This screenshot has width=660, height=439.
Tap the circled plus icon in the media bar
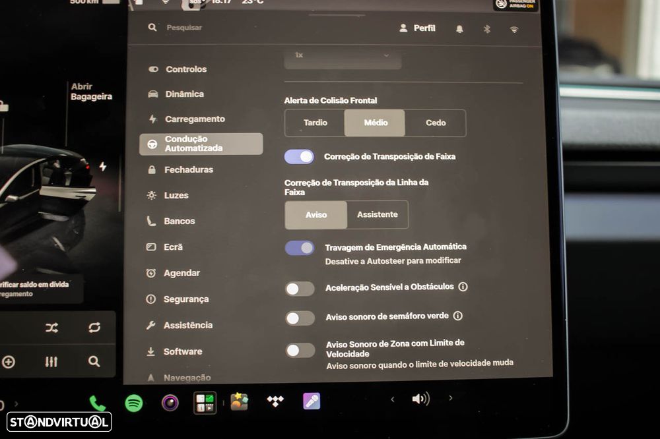point(9,362)
